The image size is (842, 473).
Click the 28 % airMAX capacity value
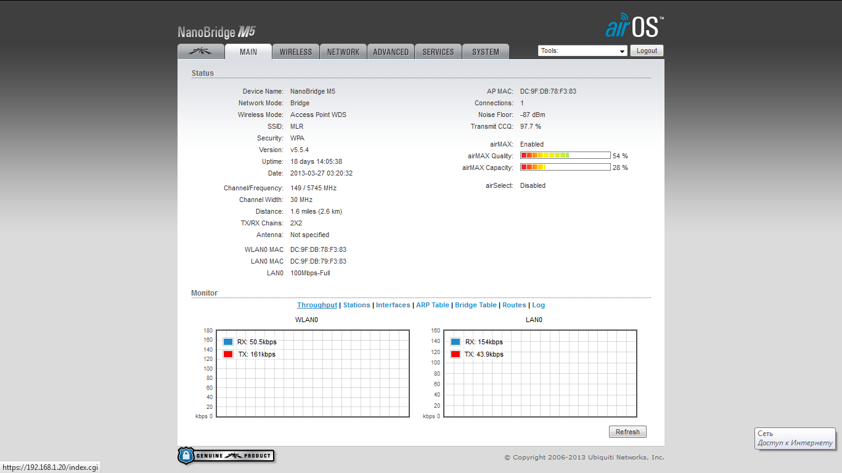[x=621, y=168]
